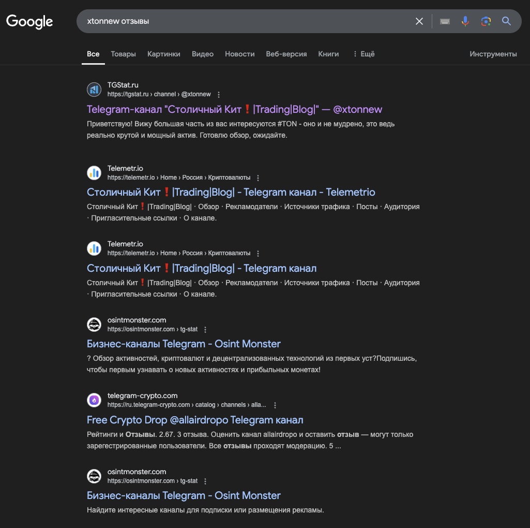The height and width of the screenshot is (528, 530).
Task: Open three-dot options for TGStat result
Action: point(219,94)
